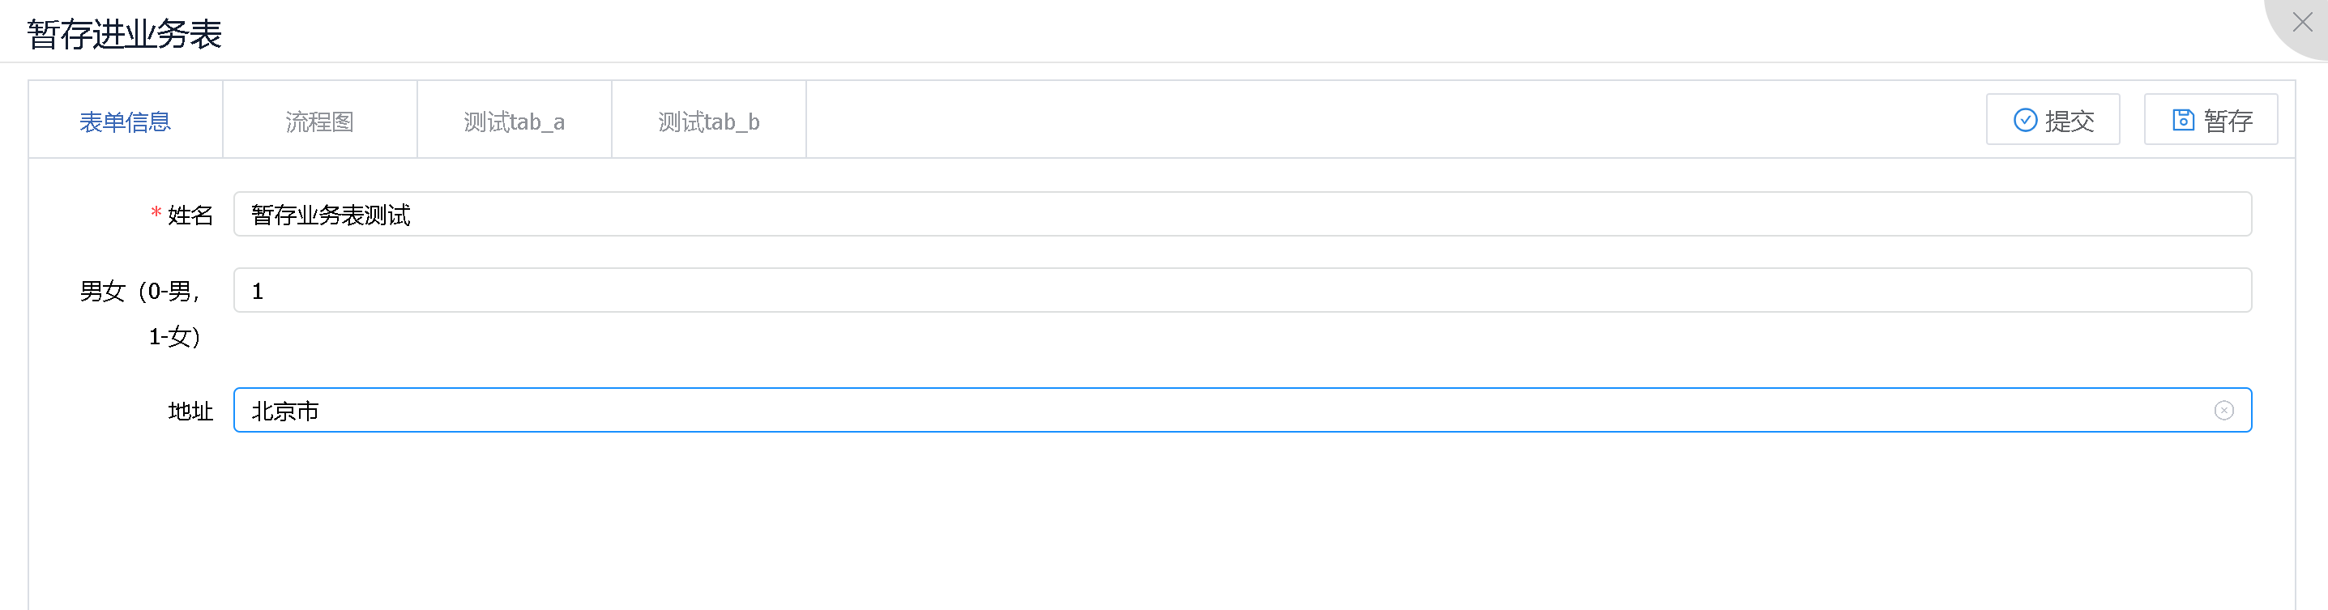
Task: Click the 姓名 field label
Action: 190,215
